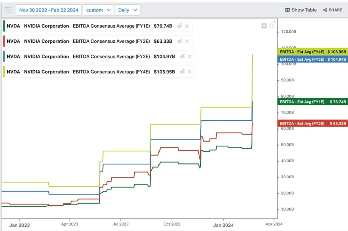Click the 'EBITDA Consensus Average (FY3E)' label
348x231 pixels.
click(x=111, y=57)
